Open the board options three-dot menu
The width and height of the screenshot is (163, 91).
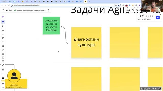(x=48, y=10)
